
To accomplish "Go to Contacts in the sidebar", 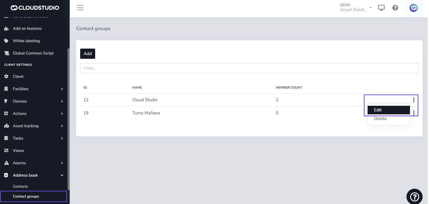I will (x=20, y=186).
